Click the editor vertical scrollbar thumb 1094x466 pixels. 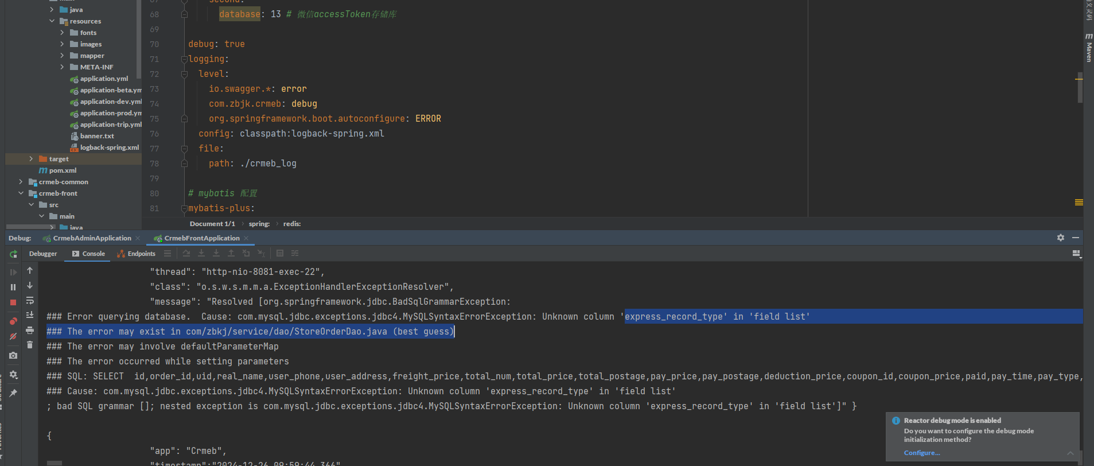click(1080, 87)
